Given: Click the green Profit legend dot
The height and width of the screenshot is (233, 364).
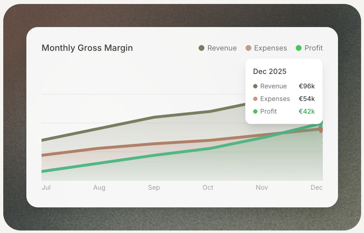Looking at the screenshot, I should 298,48.
